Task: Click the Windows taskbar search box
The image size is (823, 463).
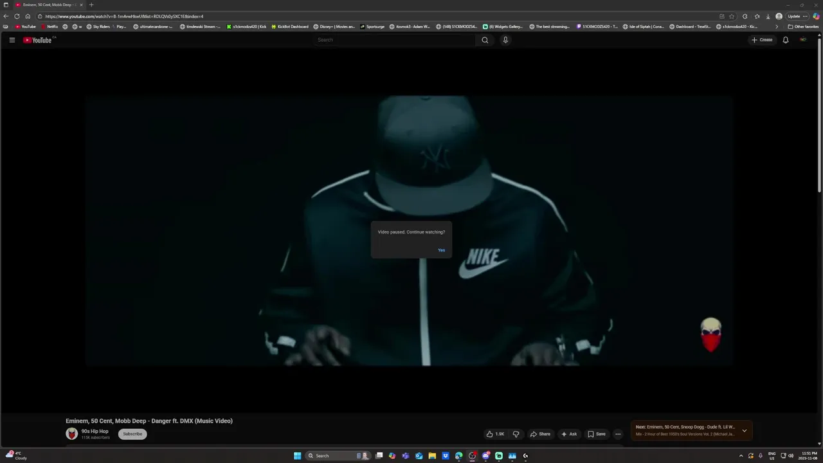Action: click(337, 456)
